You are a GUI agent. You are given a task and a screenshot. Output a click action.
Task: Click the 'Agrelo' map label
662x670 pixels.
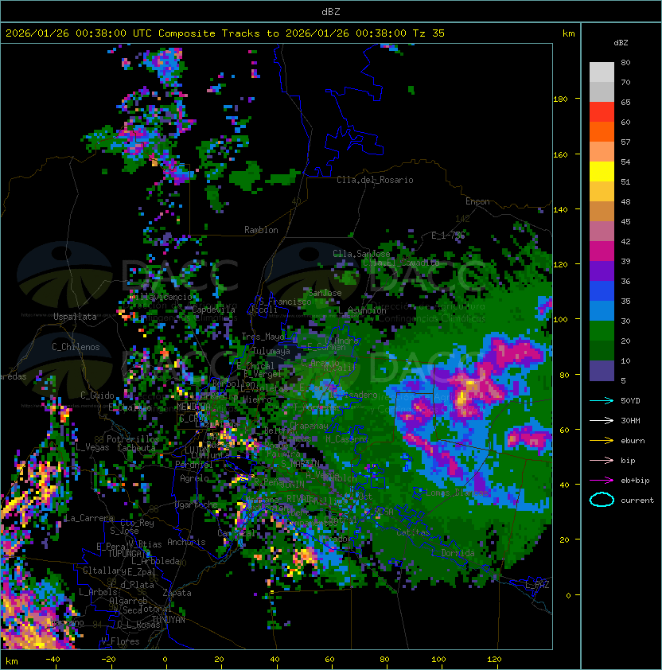[x=194, y=478]
